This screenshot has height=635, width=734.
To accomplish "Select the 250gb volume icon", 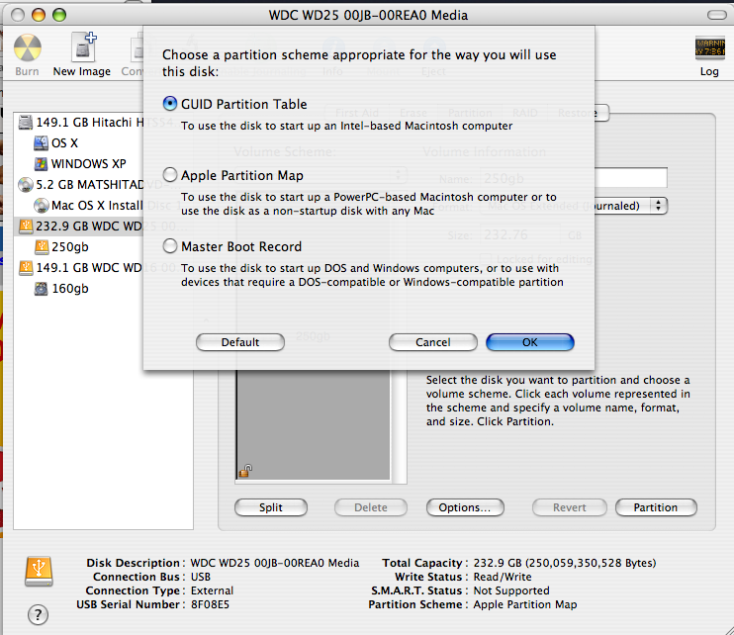I will tap(42, 247).
